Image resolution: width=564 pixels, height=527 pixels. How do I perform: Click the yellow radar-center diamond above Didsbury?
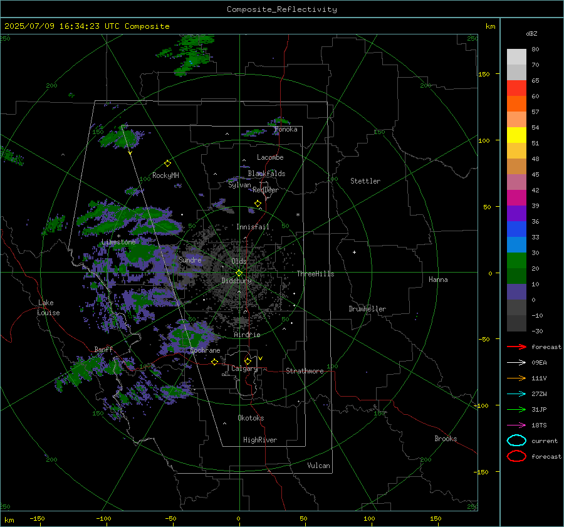(239, 273)
